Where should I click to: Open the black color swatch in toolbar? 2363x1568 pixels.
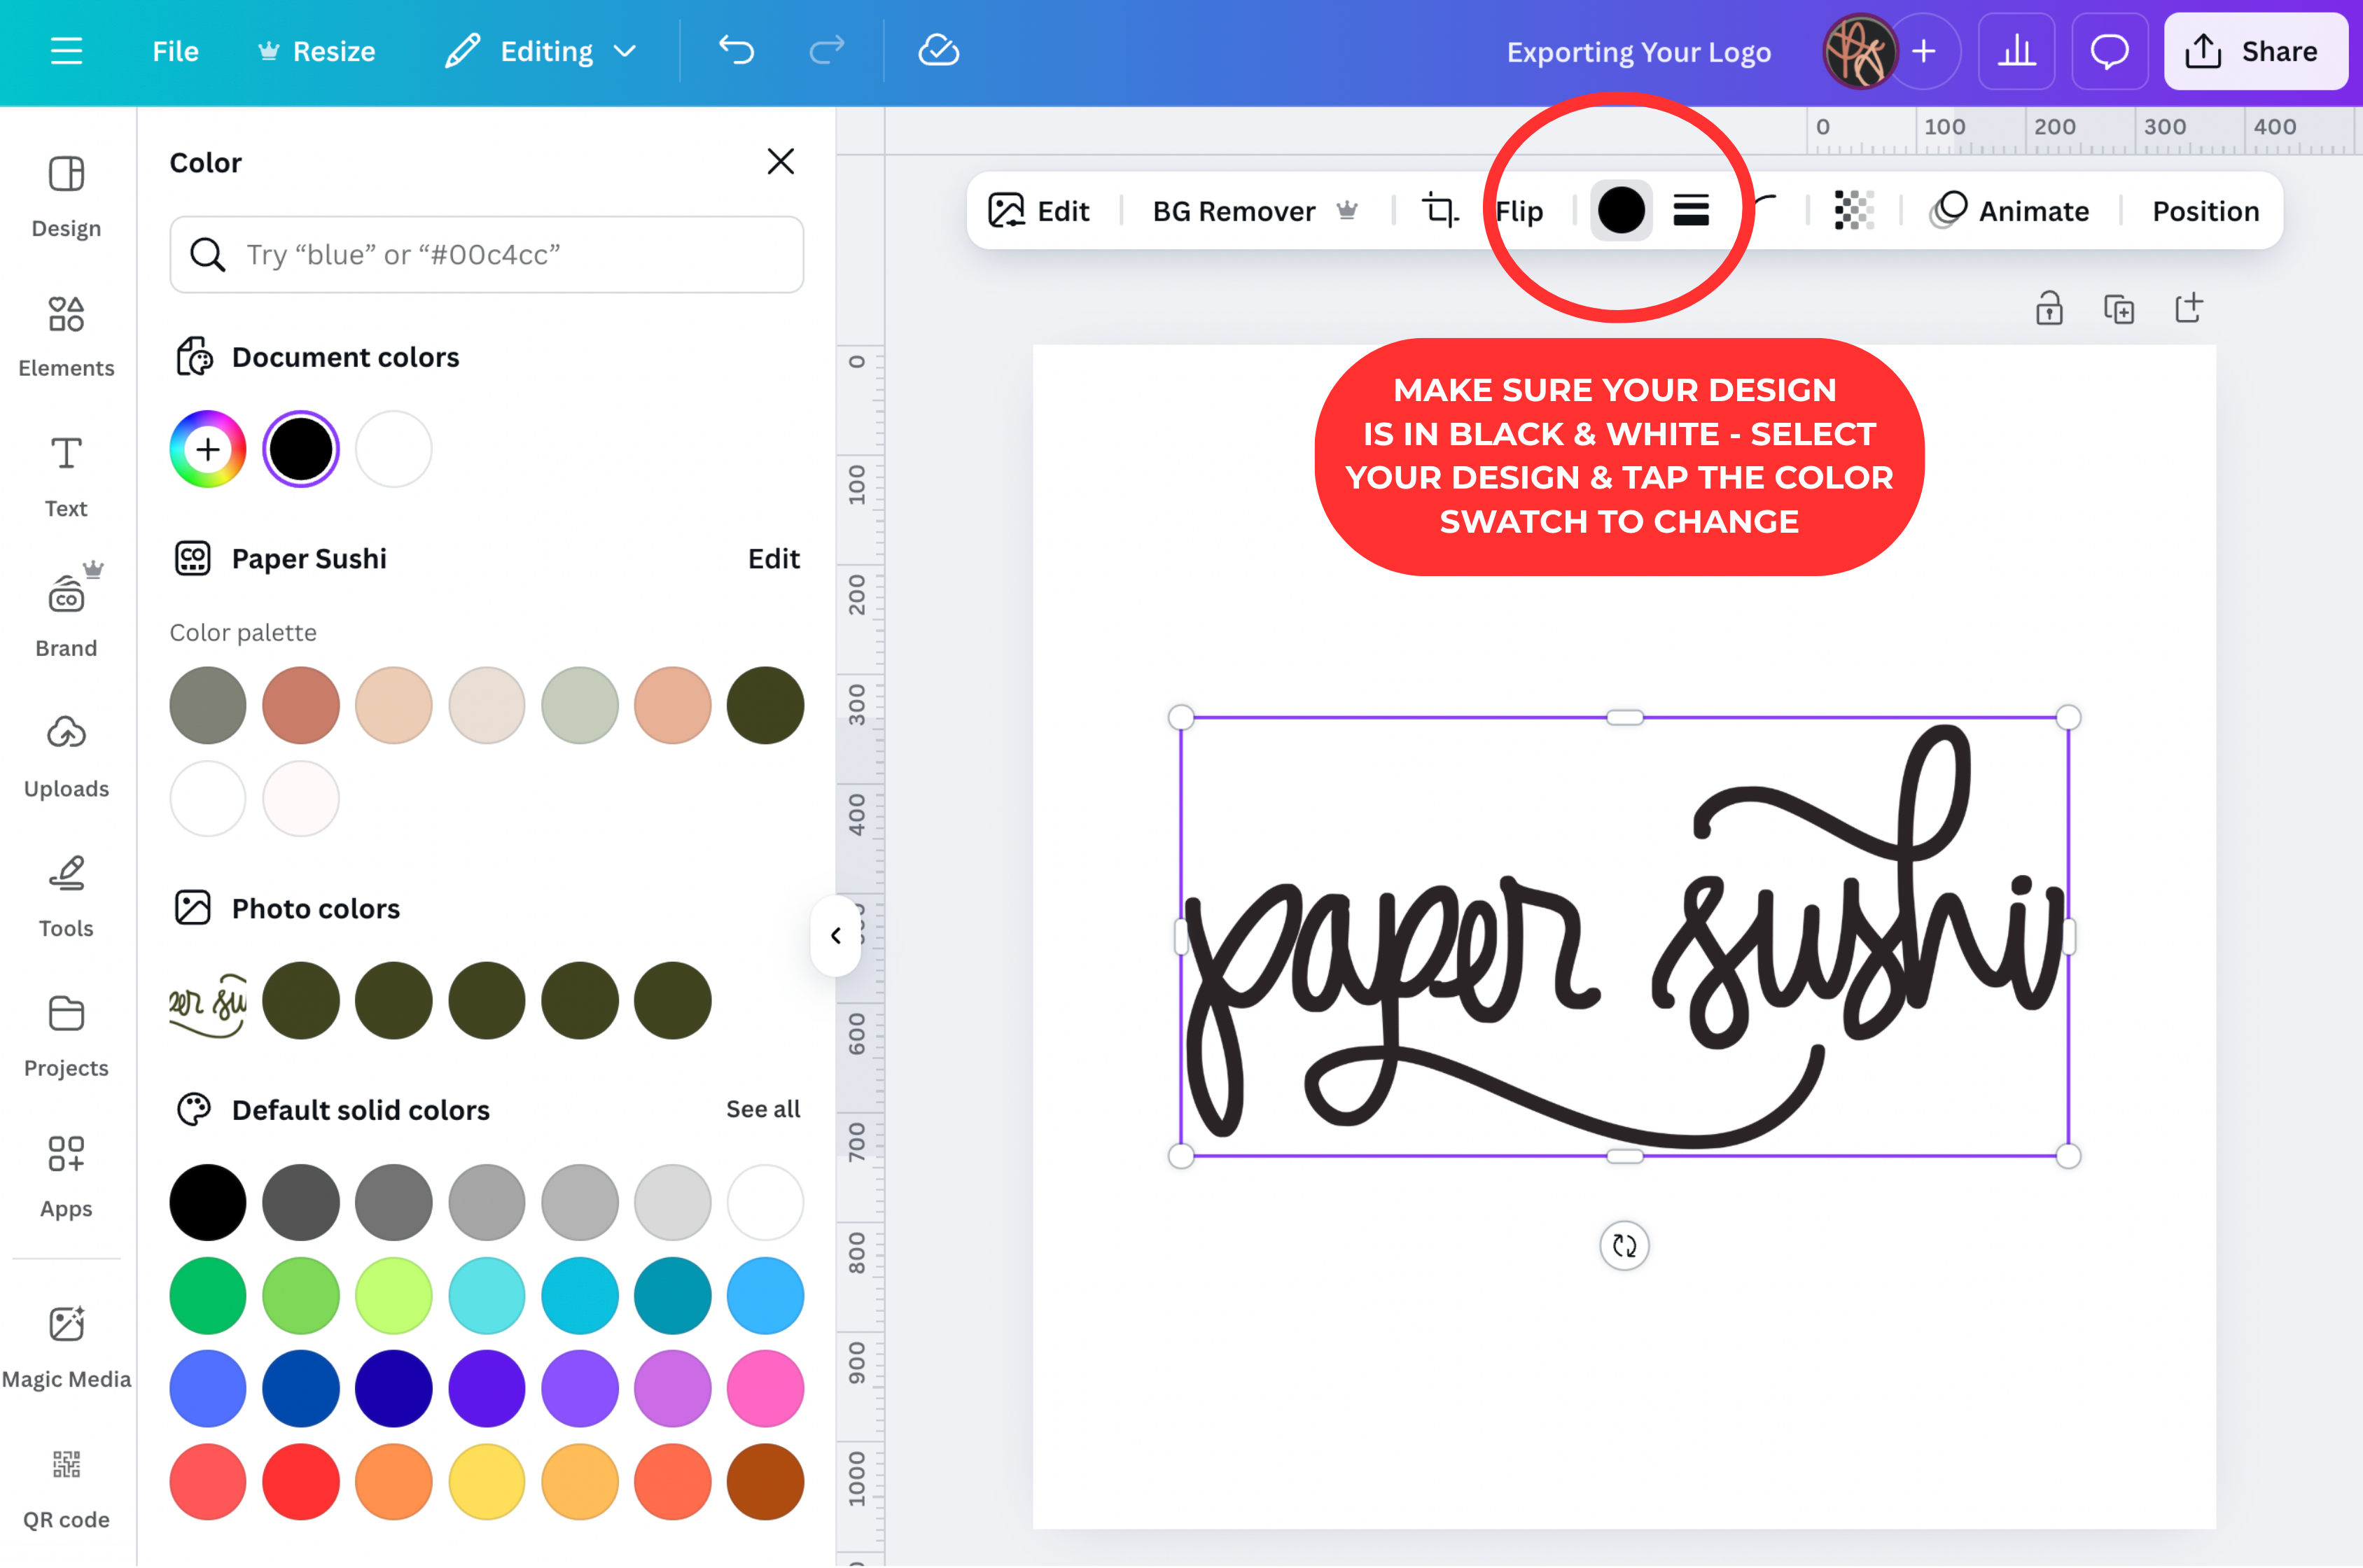pyautogui.click(x=1621, y=210)
